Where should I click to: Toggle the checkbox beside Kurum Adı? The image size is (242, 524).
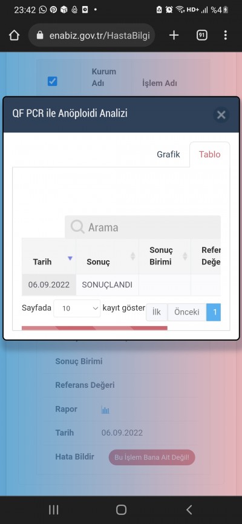click(x=53, y=81)
